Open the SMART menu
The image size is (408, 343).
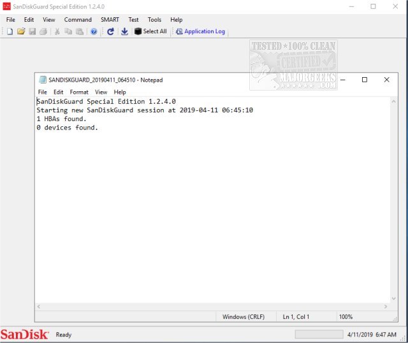tap(110, 20)
